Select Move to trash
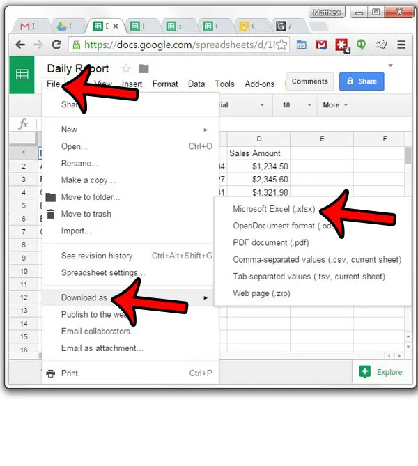The image size is (418, 466). (131, 214)
